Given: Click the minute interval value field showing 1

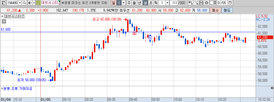Looking at the screenshot, I should coord(162,3).
